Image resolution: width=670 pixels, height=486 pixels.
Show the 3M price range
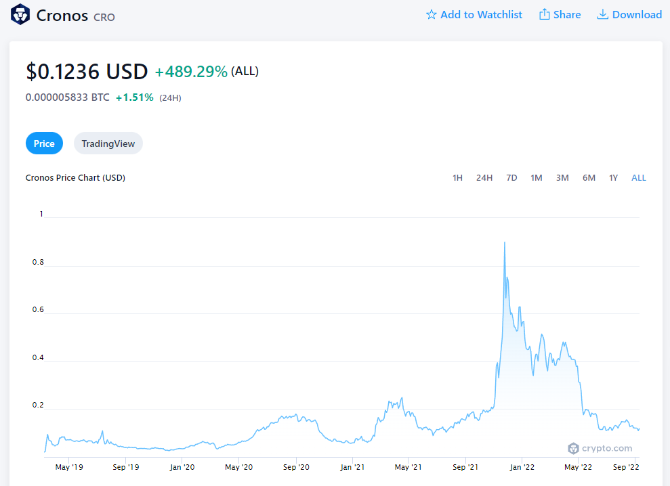(562, 178)
